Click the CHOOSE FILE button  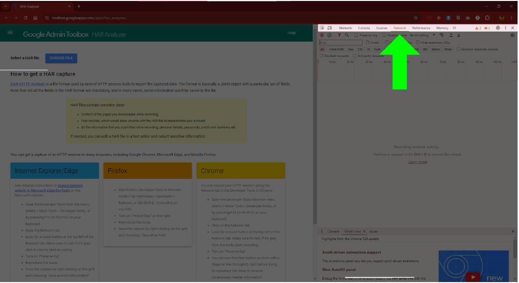[x=61, y=58]
